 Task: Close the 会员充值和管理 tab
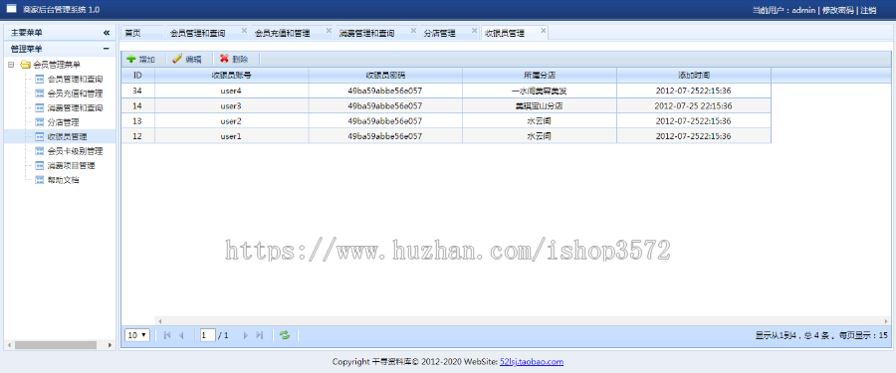click(329, 31)
